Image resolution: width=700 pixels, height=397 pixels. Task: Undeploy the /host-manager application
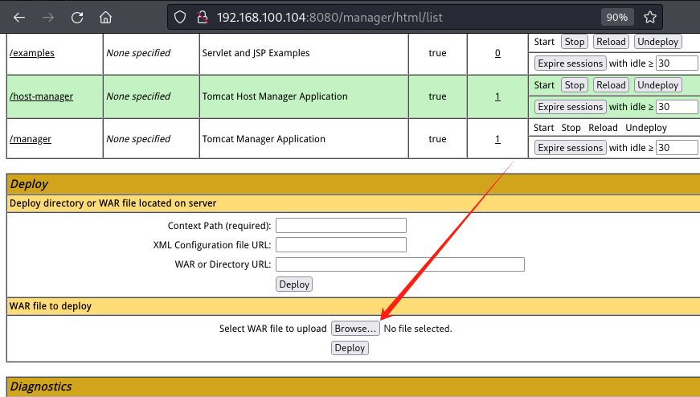point(657,85)
